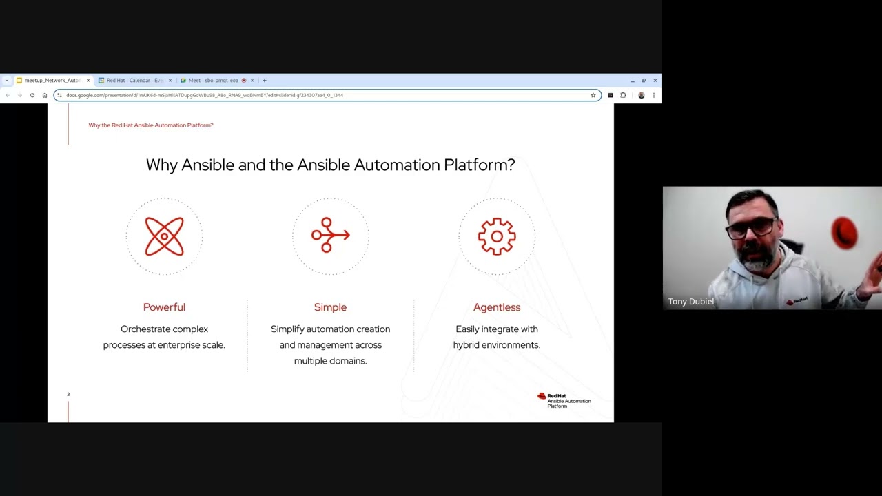Reload the current page
882x496 pixels.
(32, 95)
